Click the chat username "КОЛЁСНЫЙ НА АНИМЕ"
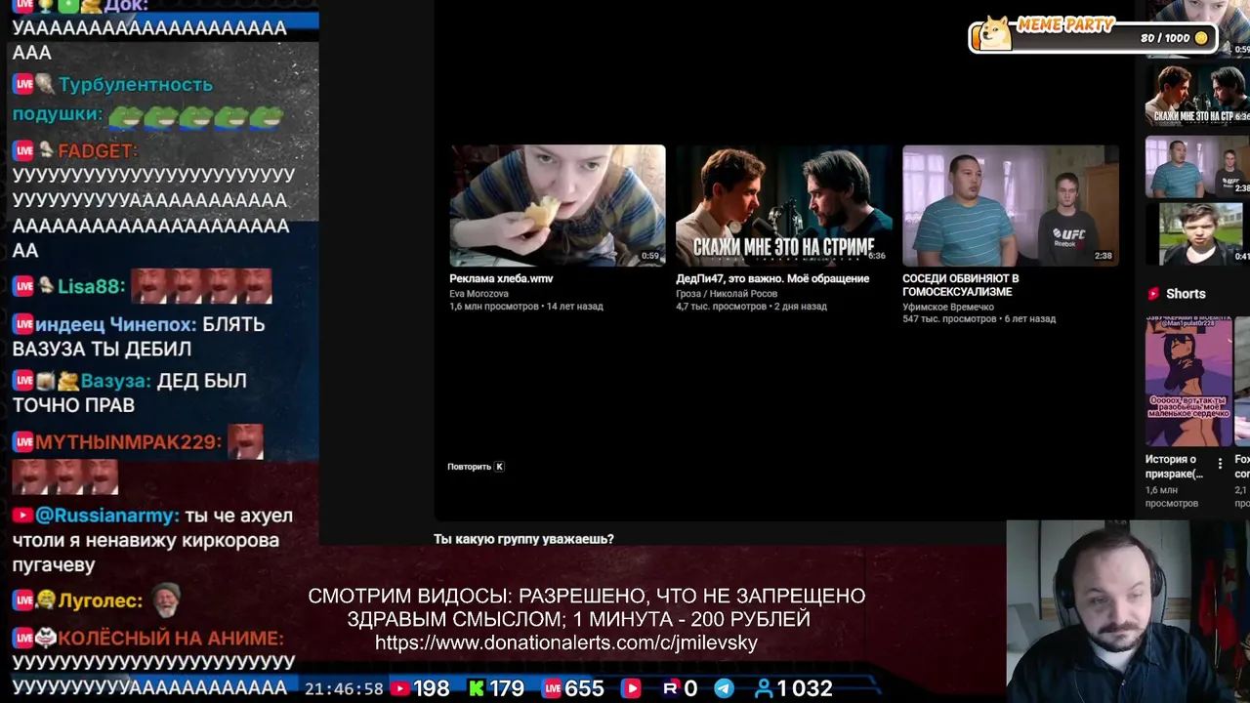The height and width of the screenshot is (703, 1250). point(169,639)
